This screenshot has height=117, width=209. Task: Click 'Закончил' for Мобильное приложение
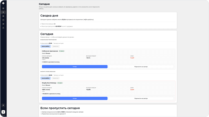click(x=55, y=46)
